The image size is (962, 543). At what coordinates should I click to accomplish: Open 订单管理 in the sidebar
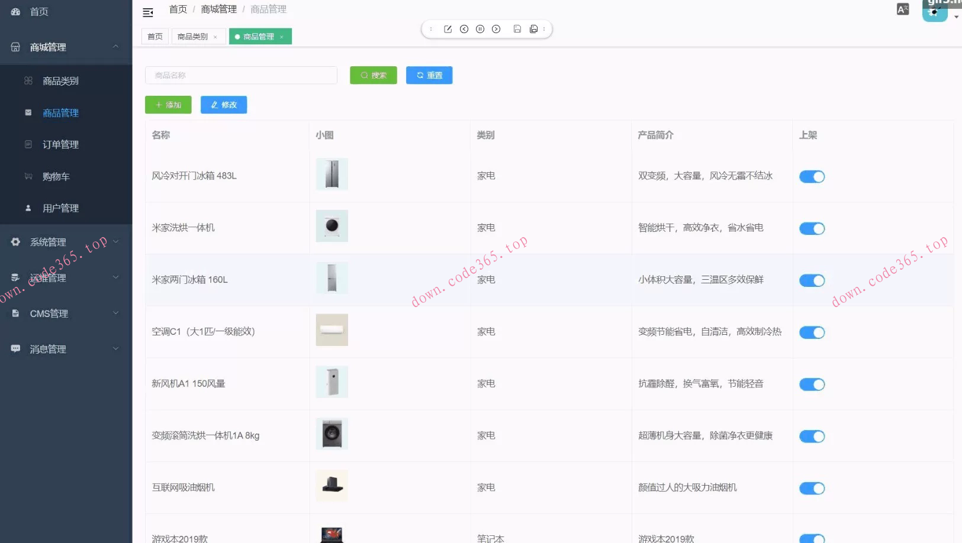[61, 144]
